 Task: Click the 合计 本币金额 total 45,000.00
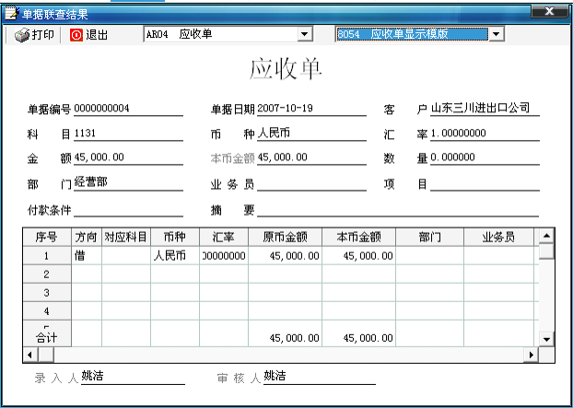[359, 337]
